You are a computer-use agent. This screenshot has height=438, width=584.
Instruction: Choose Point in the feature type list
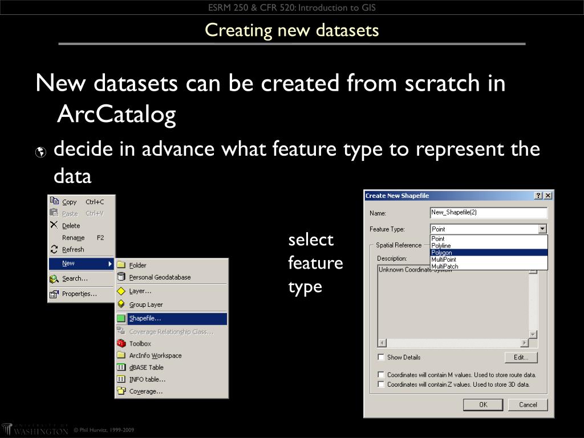(x=489, y=238)
